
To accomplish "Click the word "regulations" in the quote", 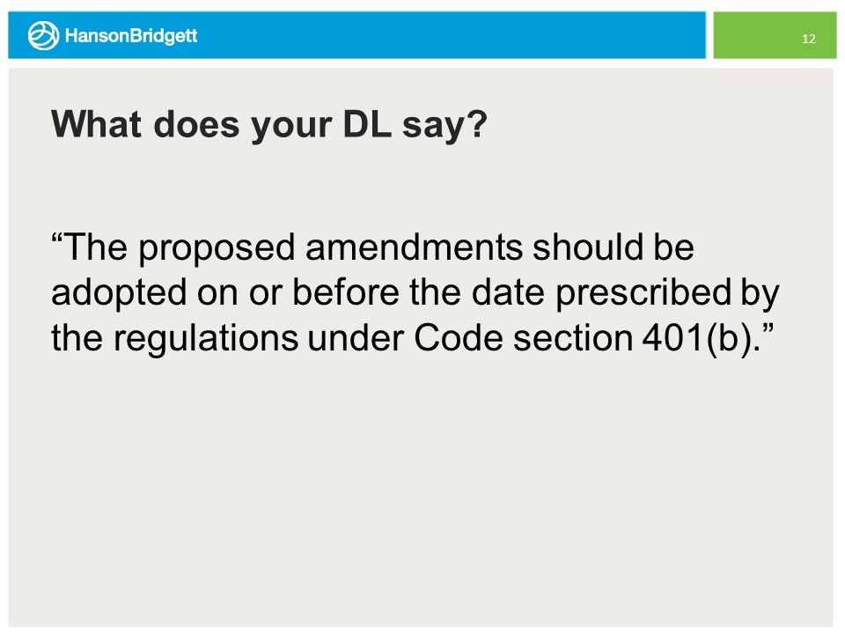I will coord(206,340).
